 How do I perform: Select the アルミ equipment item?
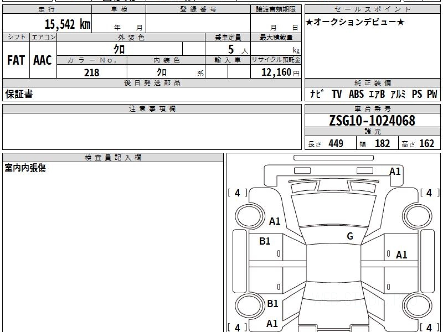[398, 94]
